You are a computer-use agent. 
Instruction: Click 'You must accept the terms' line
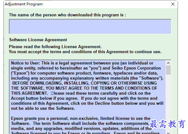(85, 52)
